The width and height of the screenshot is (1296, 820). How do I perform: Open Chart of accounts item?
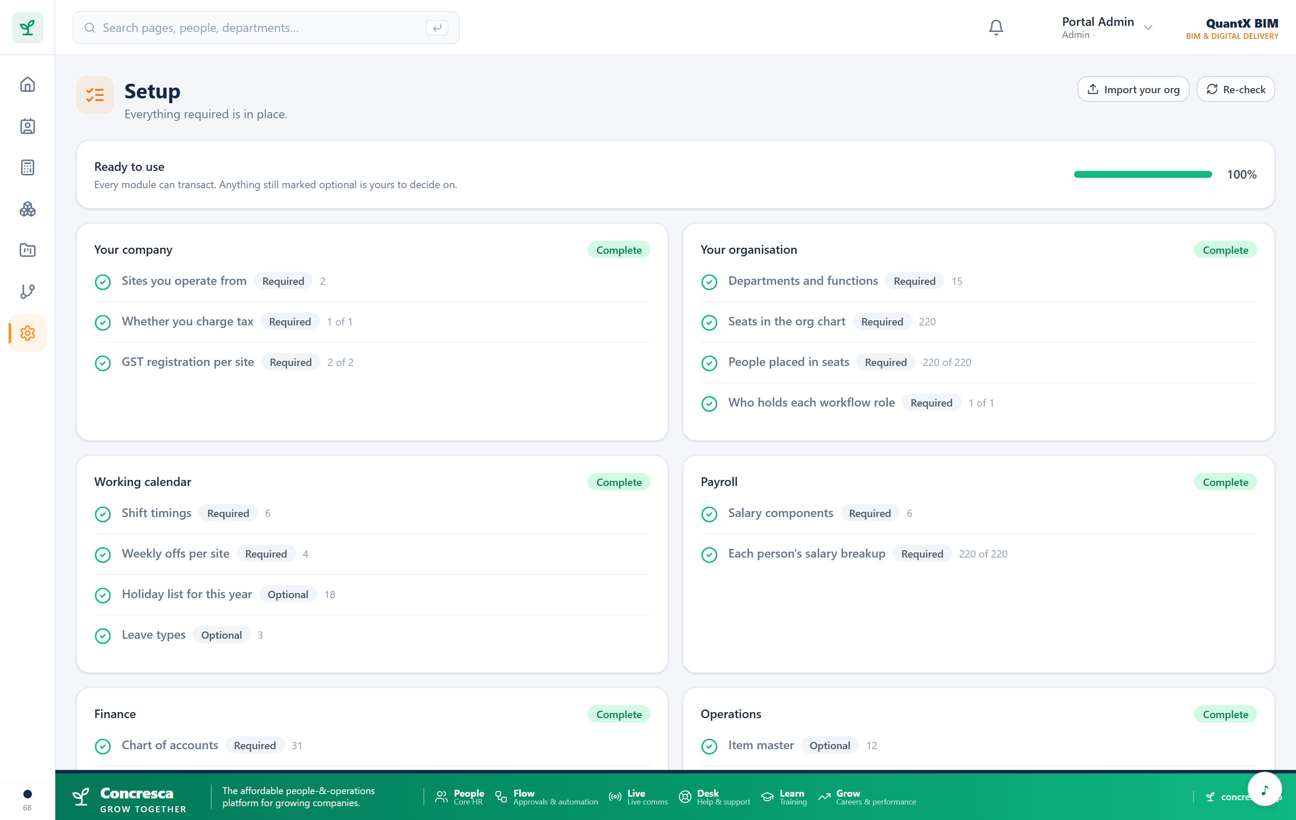coord(372,745)
